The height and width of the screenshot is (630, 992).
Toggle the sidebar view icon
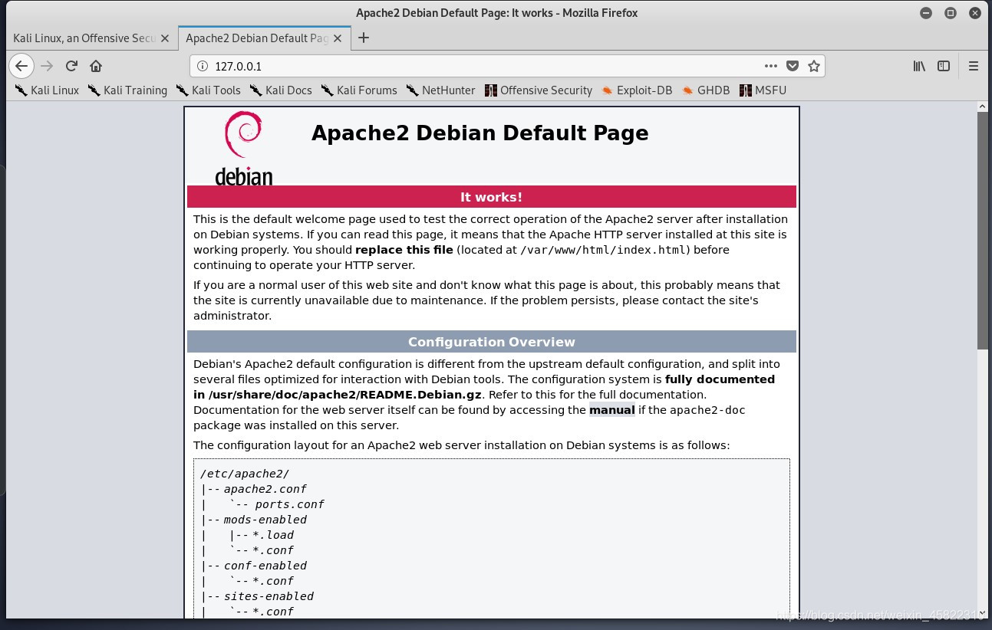[x=944, y=66]
